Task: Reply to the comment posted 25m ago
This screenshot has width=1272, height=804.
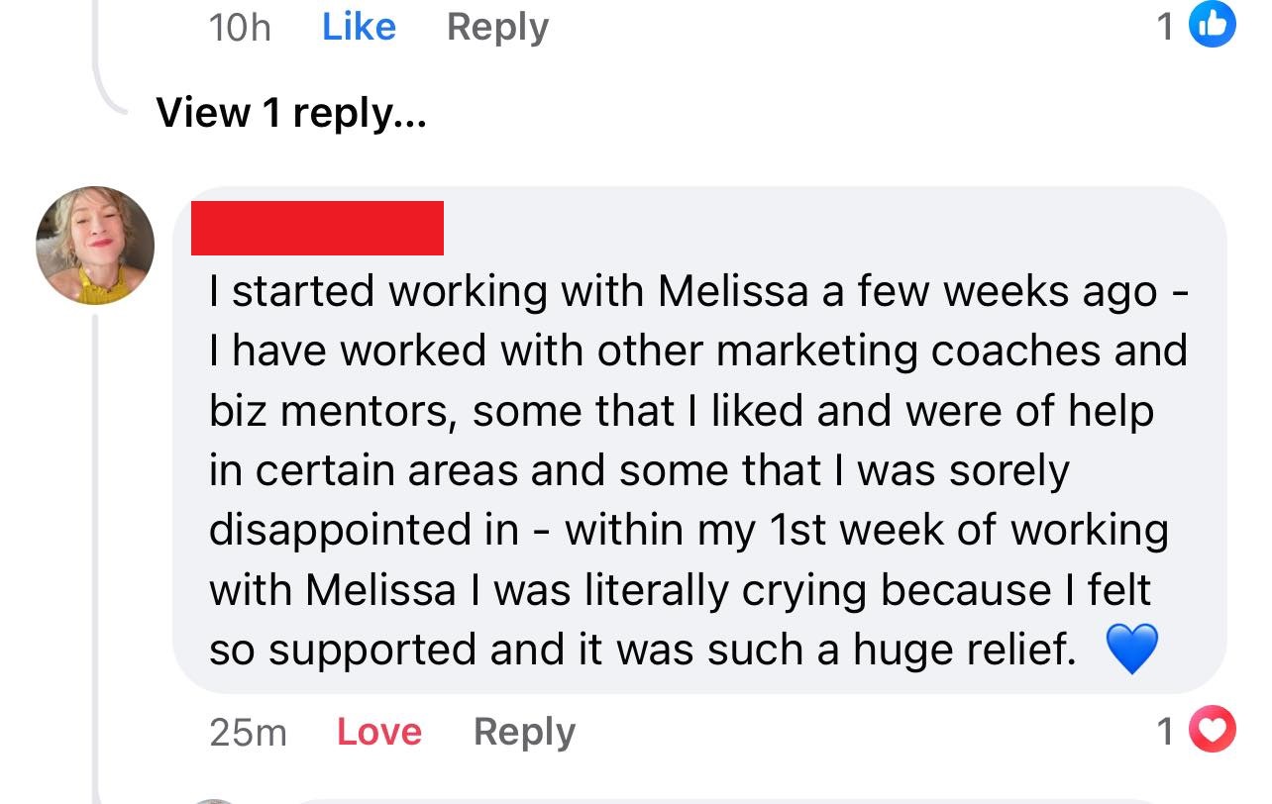Action: [x=524, y=732]
